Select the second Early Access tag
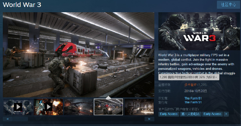 (212, 114)
